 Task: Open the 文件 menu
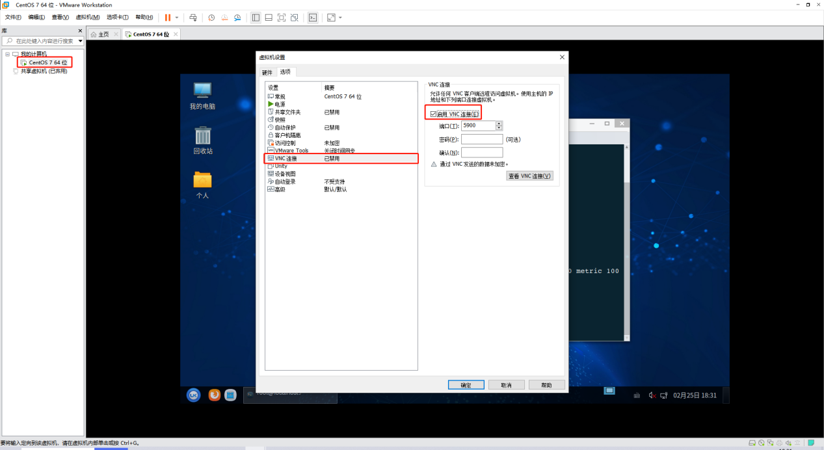coord(14,18)
